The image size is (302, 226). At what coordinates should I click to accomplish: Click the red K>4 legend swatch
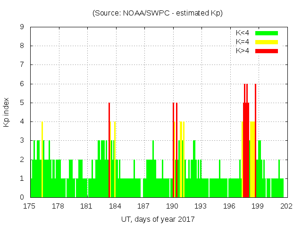pyautogui.click(x=267, y=51)
